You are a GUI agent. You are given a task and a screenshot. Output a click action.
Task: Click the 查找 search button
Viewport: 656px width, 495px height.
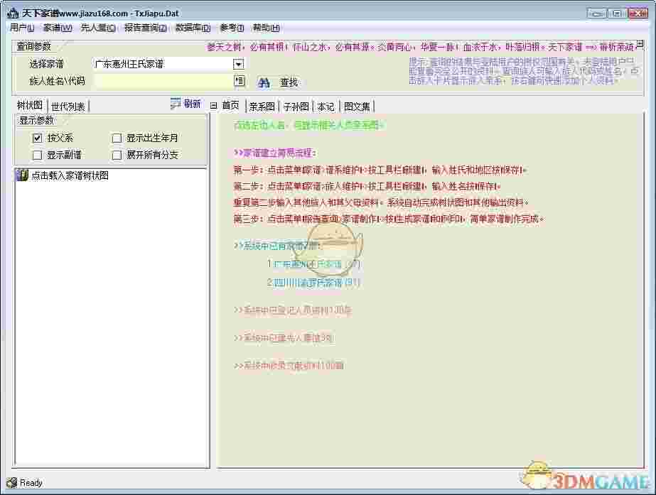click(289, 82)
